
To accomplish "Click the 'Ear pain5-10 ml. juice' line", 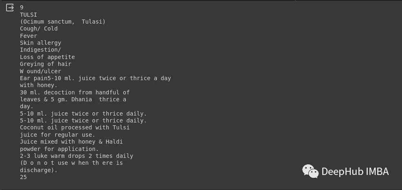I will 95,78.
